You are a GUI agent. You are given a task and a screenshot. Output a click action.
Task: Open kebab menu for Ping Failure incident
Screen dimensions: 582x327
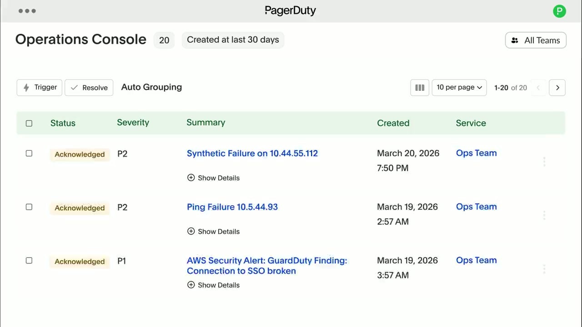point(544,215)
